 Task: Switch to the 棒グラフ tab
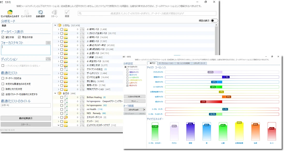click(153, 63)
